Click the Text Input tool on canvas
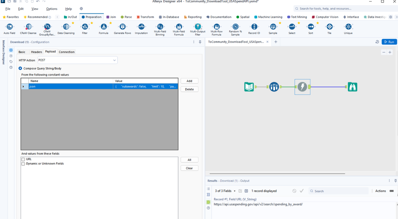The width and height of the screenshot is (398, 219). click(249, 87)
